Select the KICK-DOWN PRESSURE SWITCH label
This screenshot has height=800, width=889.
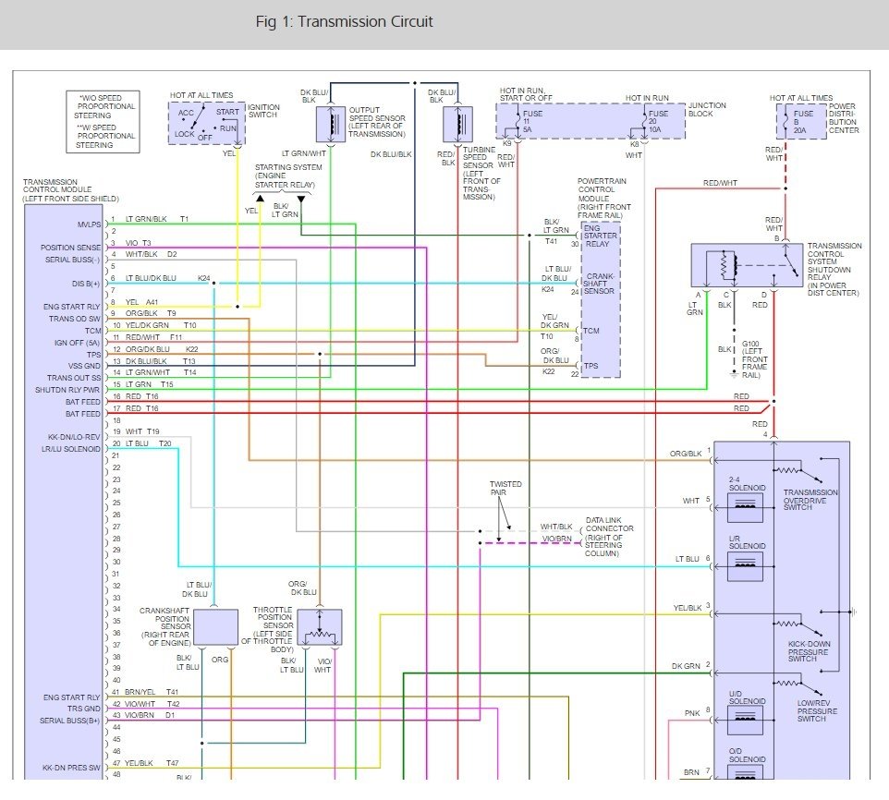coord(808,651)
